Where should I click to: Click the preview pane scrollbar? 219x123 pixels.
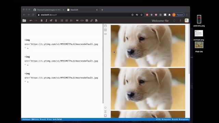[x=189, y=49]
